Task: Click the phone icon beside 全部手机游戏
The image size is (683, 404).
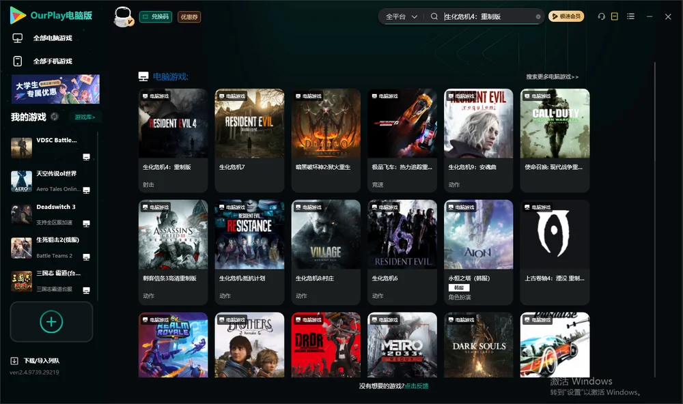Action: tap(18, 61)
